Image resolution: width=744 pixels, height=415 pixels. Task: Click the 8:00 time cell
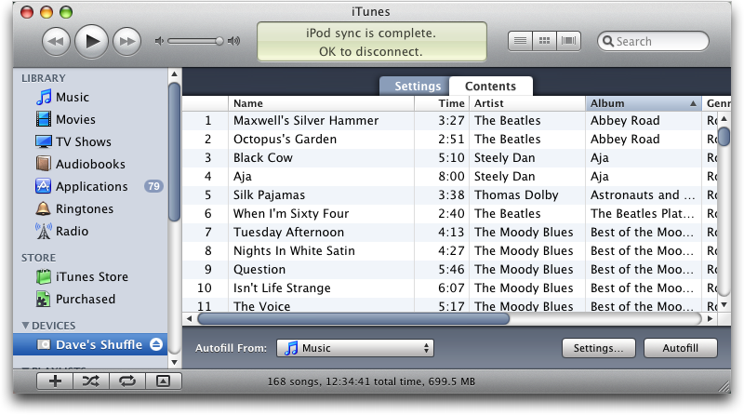[451, 177]
